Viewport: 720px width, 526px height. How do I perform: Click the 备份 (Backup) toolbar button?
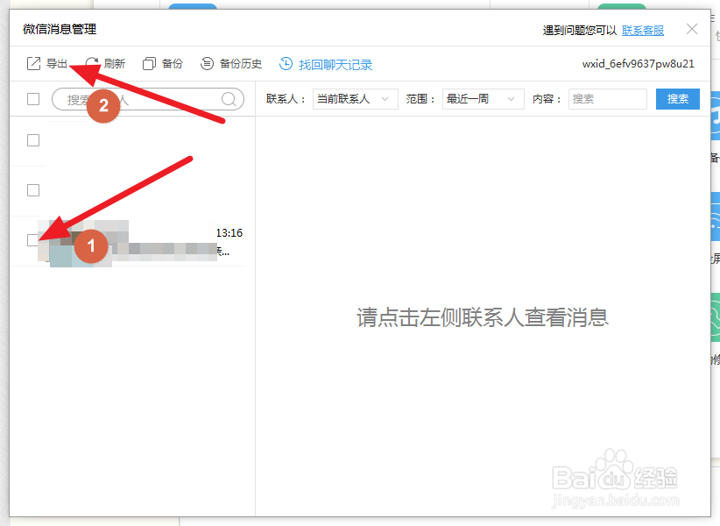(x=163, y=63)
